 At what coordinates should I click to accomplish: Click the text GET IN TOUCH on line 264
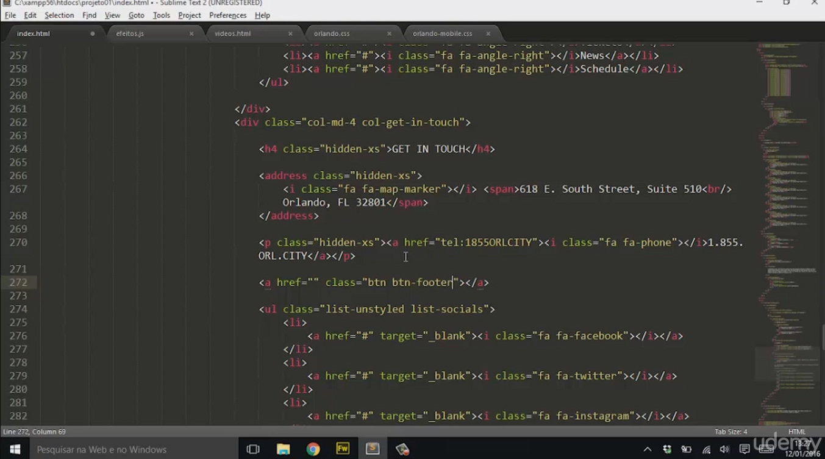point(429,149)
